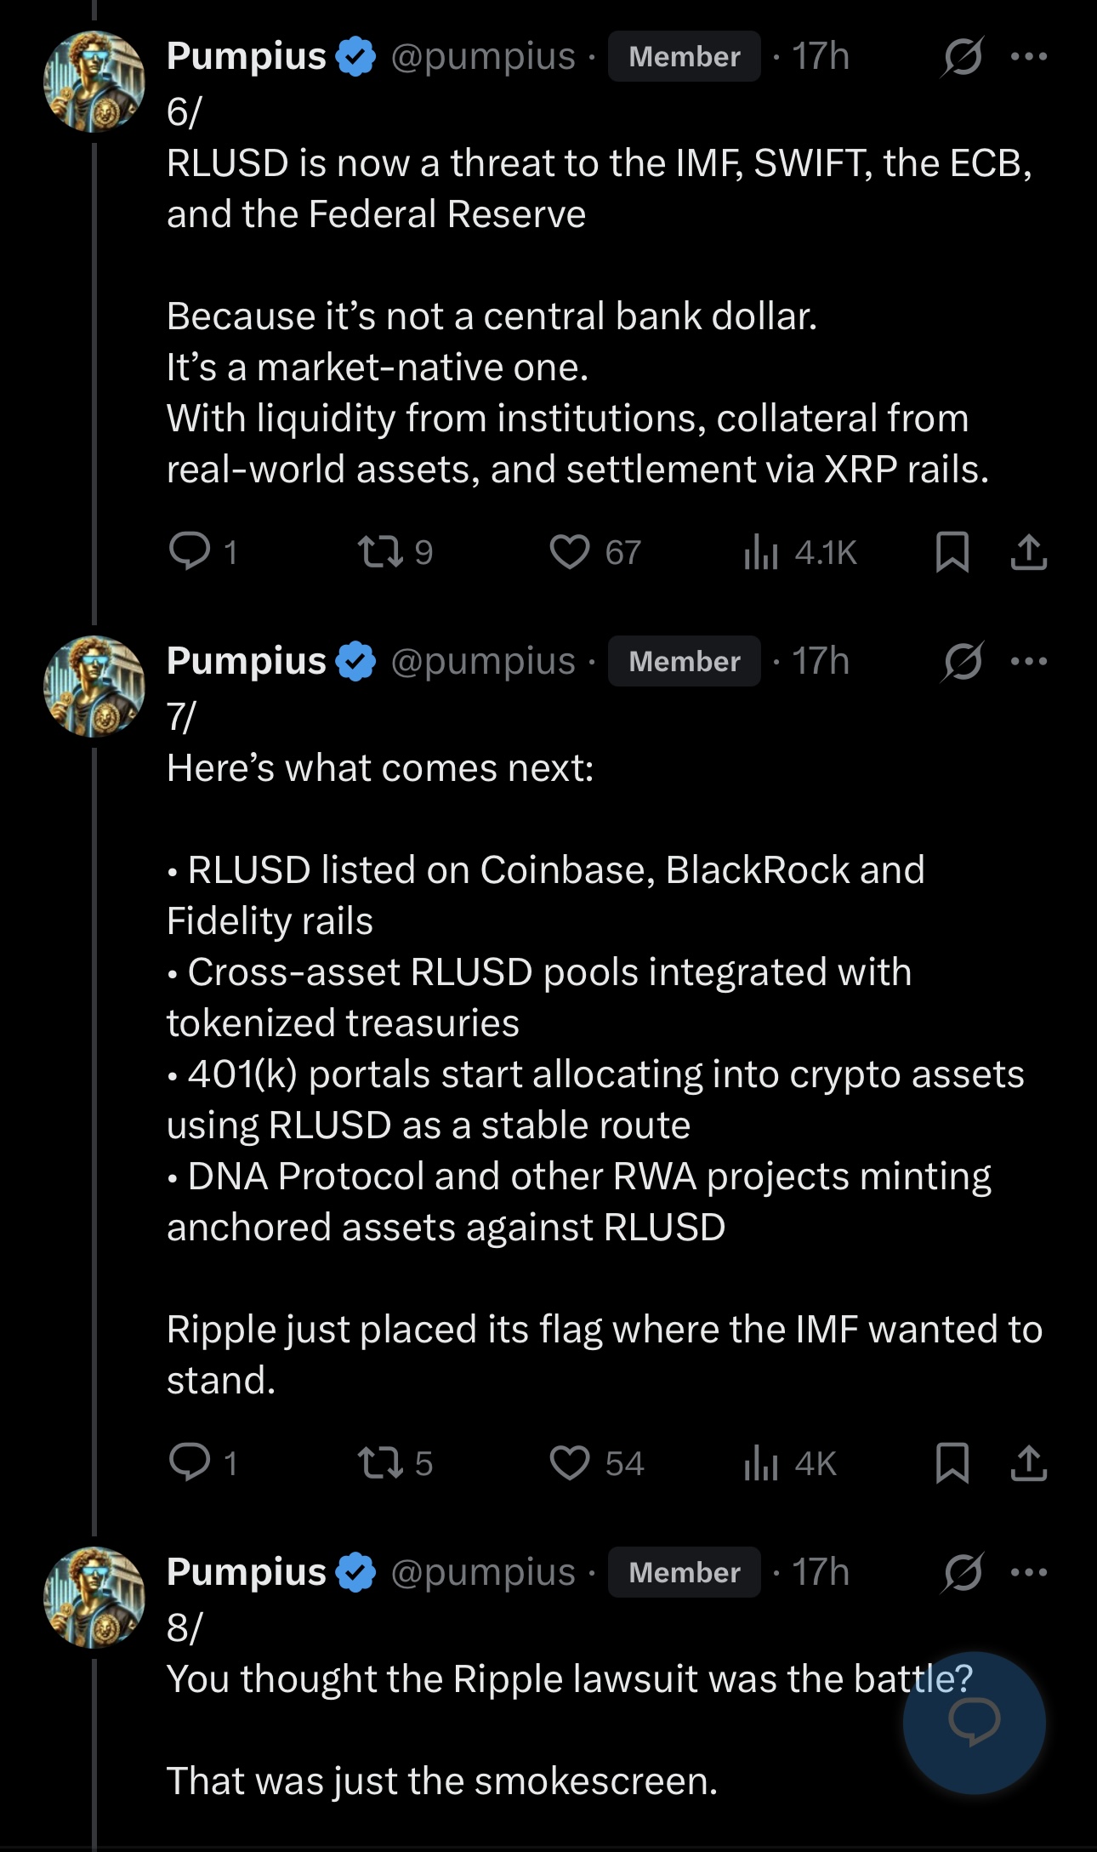Image resolution: width=1097 pixels, height=1852 pixels.
Task: Open more options menu on 7/ tweet
Action: tap(1029, 661)
